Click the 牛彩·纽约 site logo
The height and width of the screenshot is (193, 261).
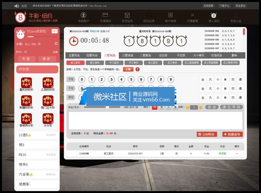coord(36,17)
